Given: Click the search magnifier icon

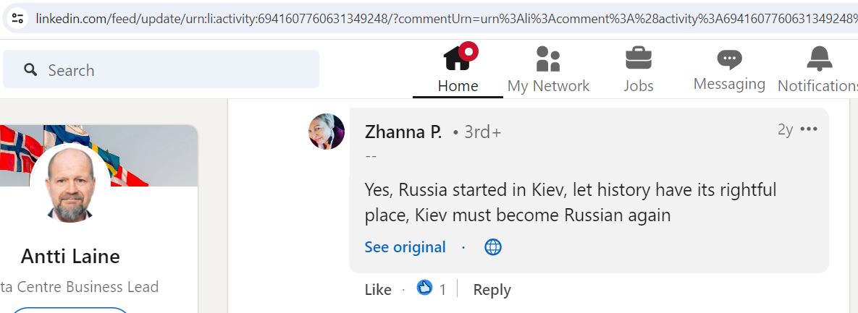Looking at the screenshot, I should click(x=30, y=69).
